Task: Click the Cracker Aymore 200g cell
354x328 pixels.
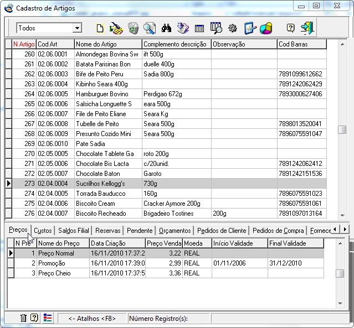Action: [177, 204]
